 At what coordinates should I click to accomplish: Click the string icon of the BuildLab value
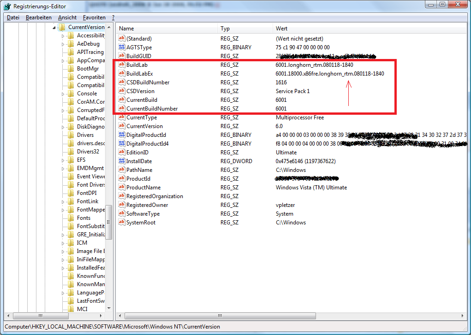pyautogui.click(x=121, y=65)
